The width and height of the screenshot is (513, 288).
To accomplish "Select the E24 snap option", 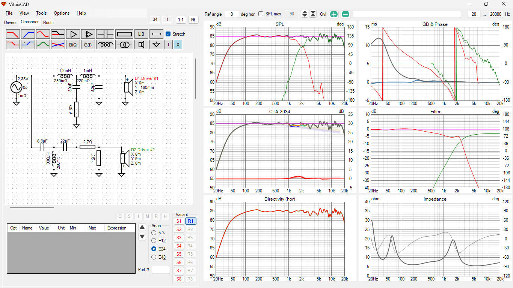I will point(153,249).
